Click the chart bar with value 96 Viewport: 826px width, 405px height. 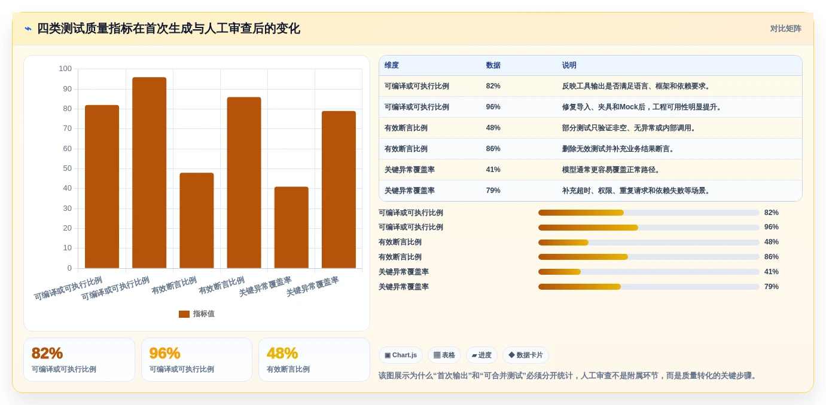(x=149, y=173)
